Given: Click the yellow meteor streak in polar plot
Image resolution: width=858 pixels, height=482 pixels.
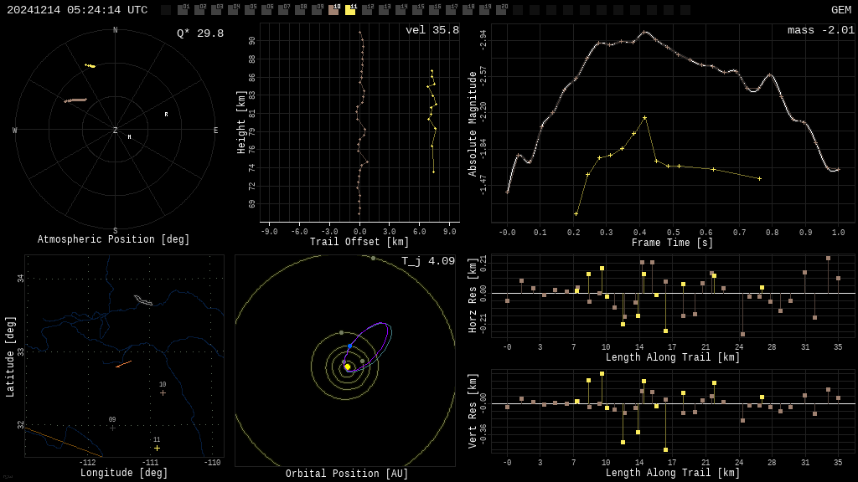Looking at the screenshot, I should [90, 65].
